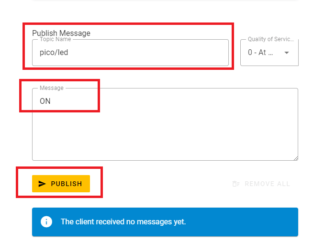Click the paper-plane send icon
Image resolution: width=313 pixels, height=243 pixels.
(42, 184)
